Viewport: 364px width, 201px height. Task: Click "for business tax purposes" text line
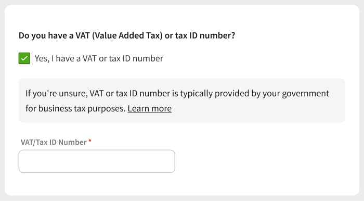pos(75,108)
